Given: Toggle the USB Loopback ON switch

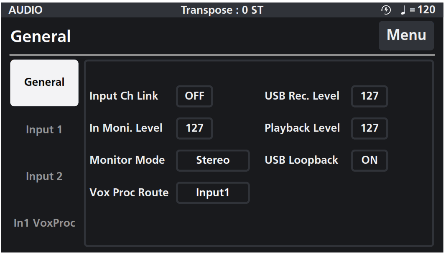Looking at the screenshot, I should (370, 160).
